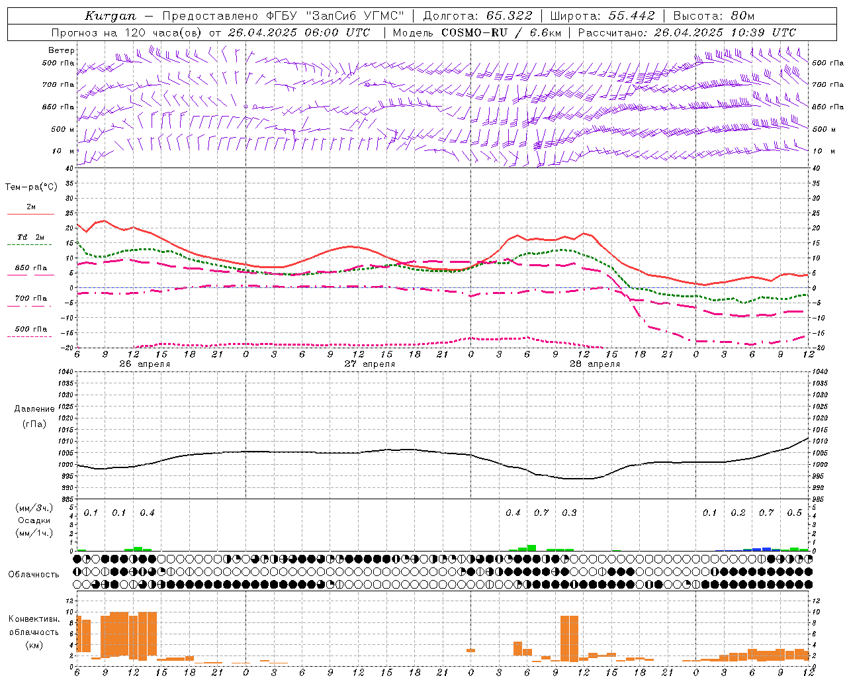Click the 26 апреля date label
Viewport: 847px width, 678px height.
pos(144,364)
